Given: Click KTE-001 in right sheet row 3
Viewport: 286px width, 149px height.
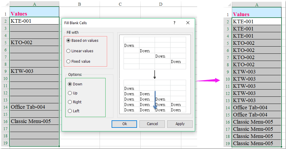Looking at the screenshot, I should pyautogui.click(x=257, y=29).
